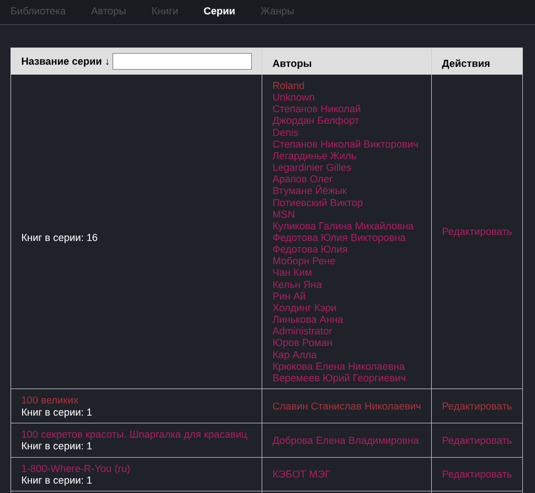
Task: Select the Серии tab
Action: pos(219,11)
